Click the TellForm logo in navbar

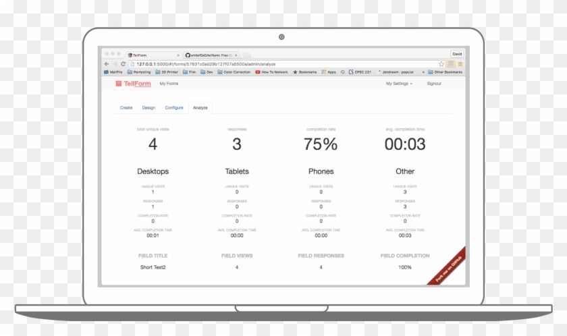130,84
